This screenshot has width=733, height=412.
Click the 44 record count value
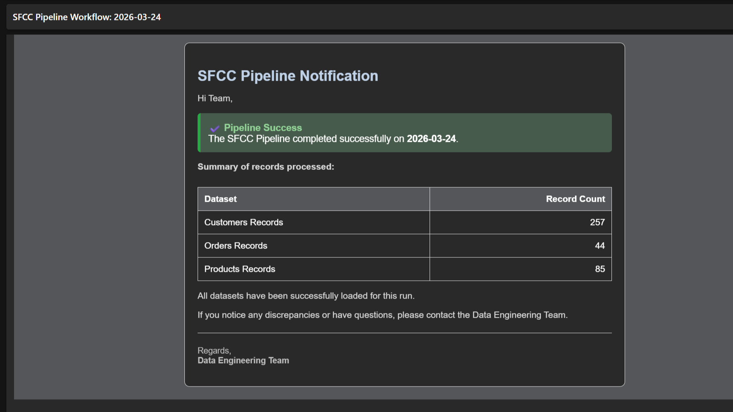(600, 246)
